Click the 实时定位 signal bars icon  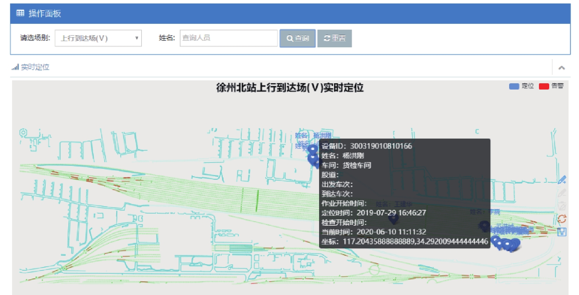[x=15, y=67]
